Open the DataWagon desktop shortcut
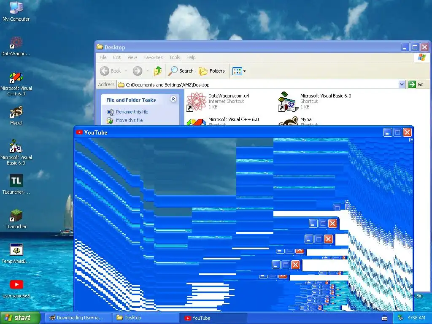 pyautogui.click(x=16, y=46)
